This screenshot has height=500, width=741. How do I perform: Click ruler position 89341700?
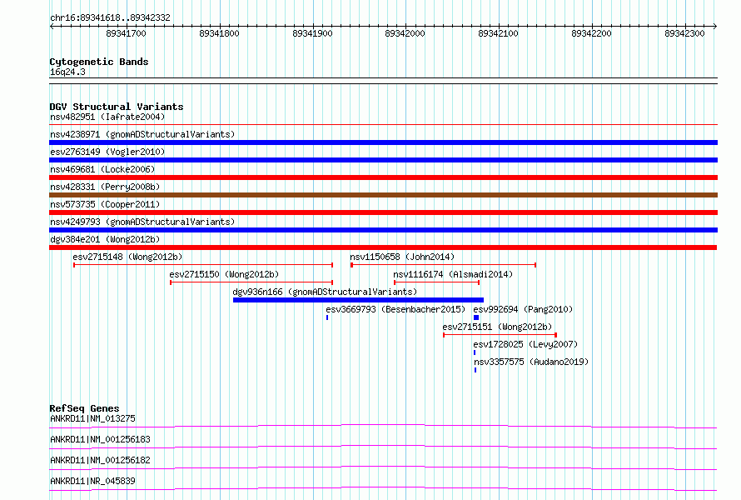127,33
